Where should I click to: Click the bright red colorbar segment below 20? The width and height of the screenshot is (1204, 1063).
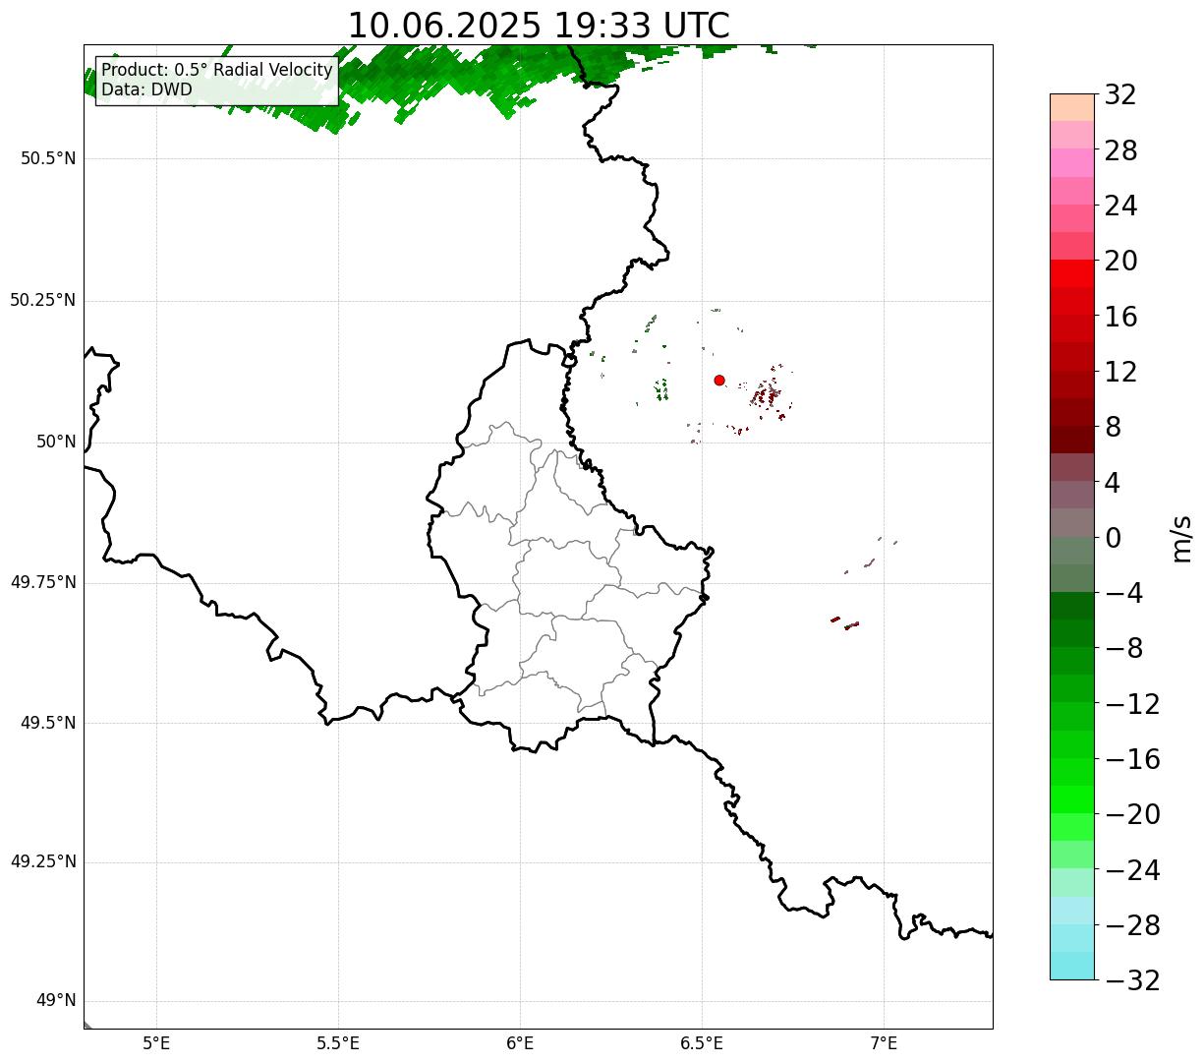tap(1072, 274)
